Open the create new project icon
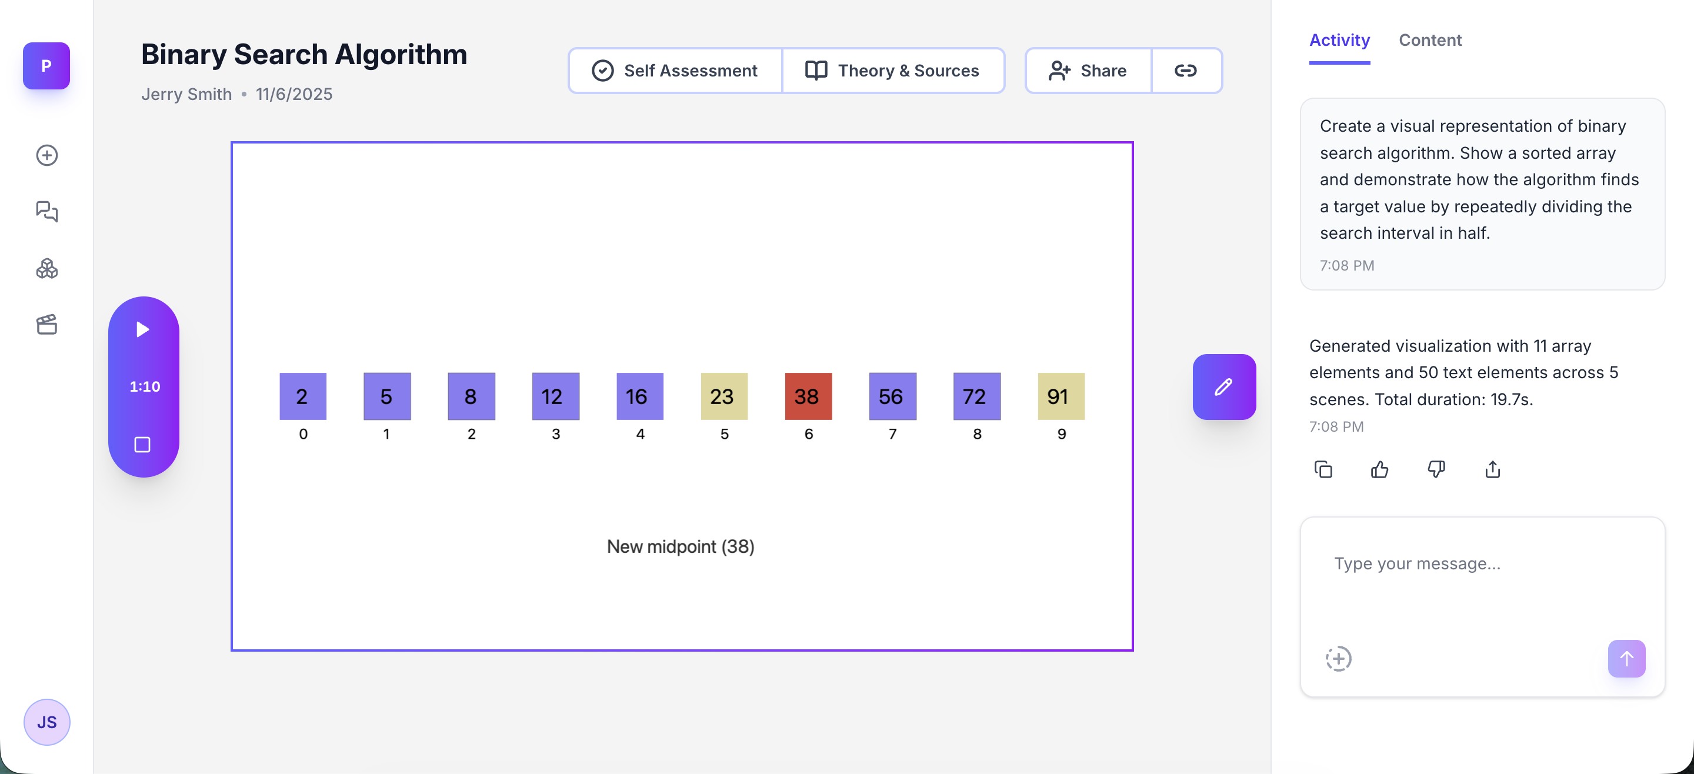The image size is (1694, 774). click(46, 155)
